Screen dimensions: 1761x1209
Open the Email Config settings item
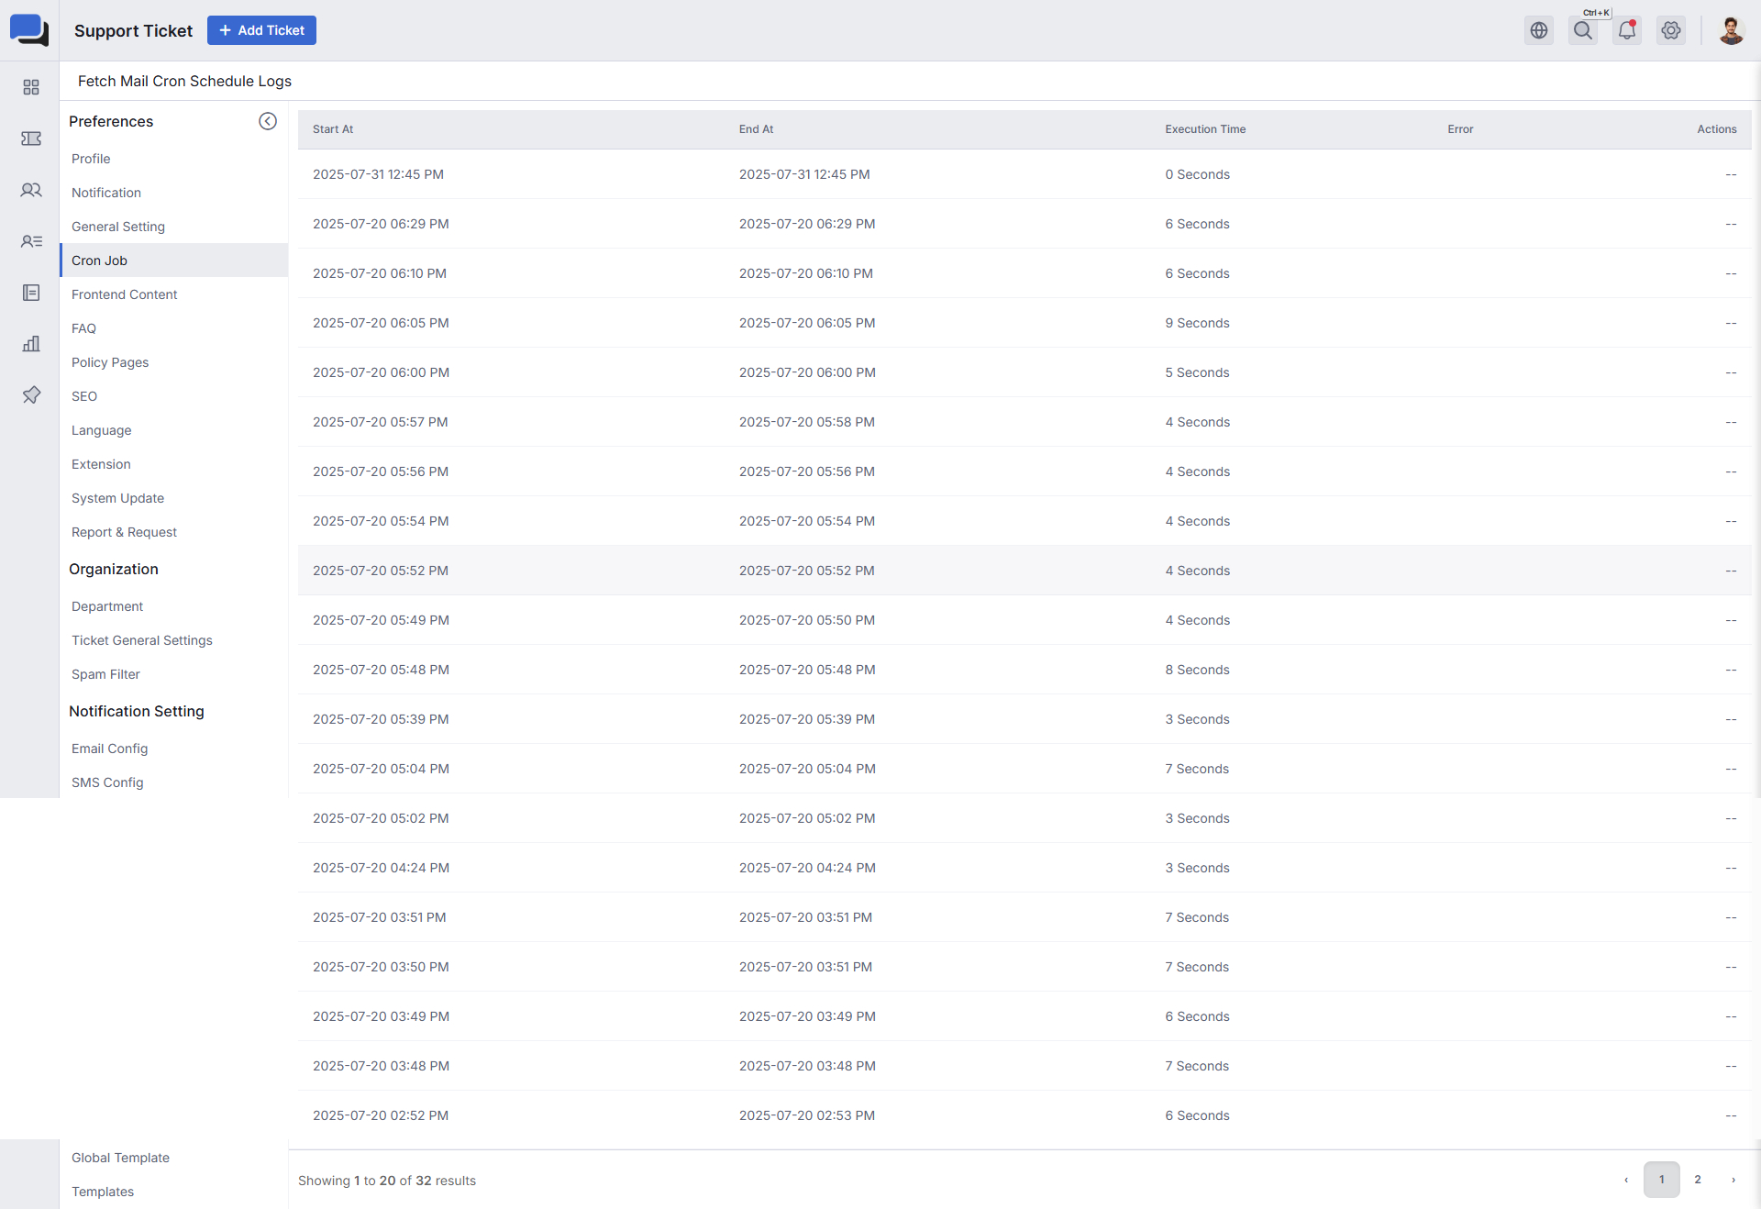click(110, 749)
